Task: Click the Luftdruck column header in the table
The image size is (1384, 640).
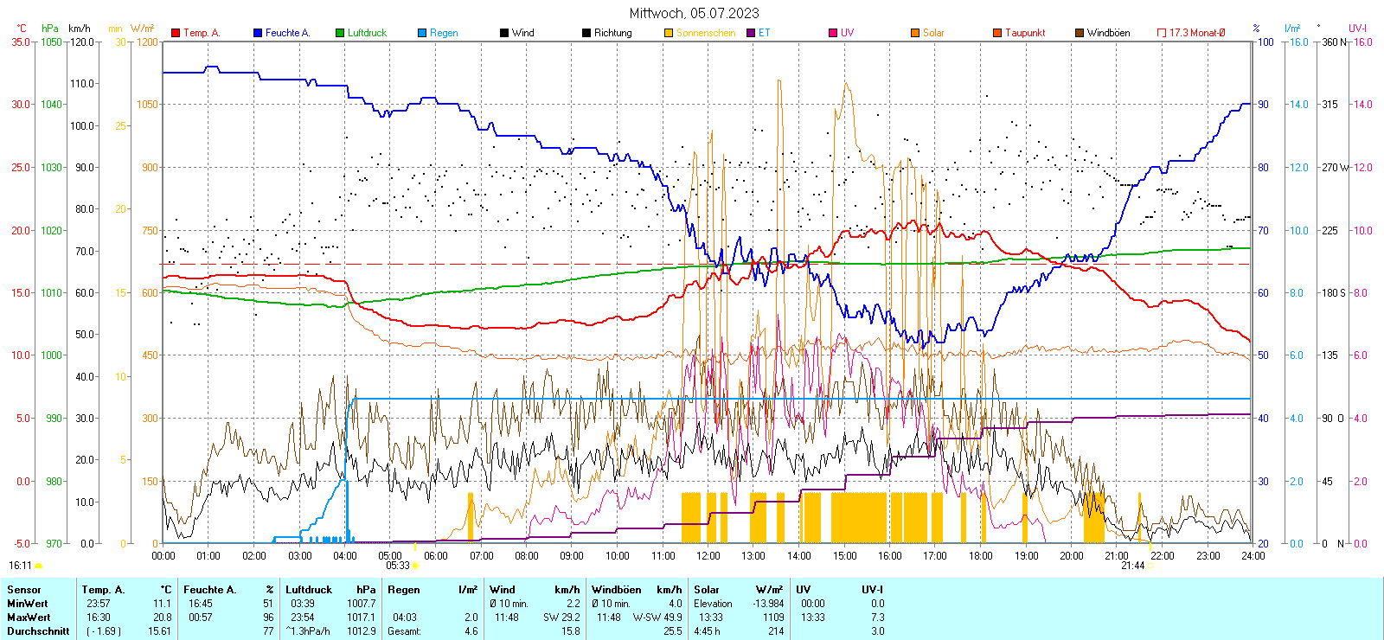Action: 309,590
